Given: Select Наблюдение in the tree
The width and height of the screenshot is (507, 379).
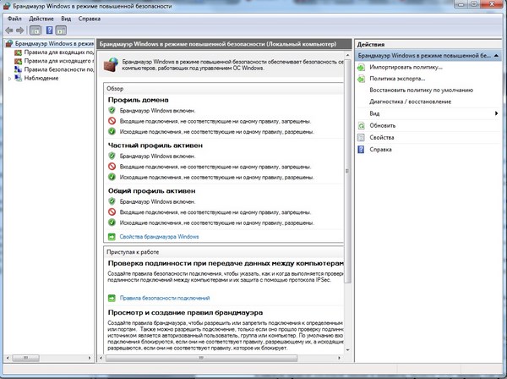Looking at the screenshot, I should point(41,78).
